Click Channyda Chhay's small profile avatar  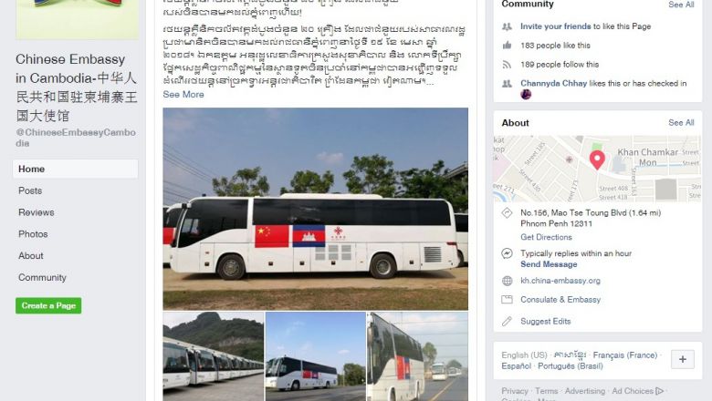coord(526,94)
